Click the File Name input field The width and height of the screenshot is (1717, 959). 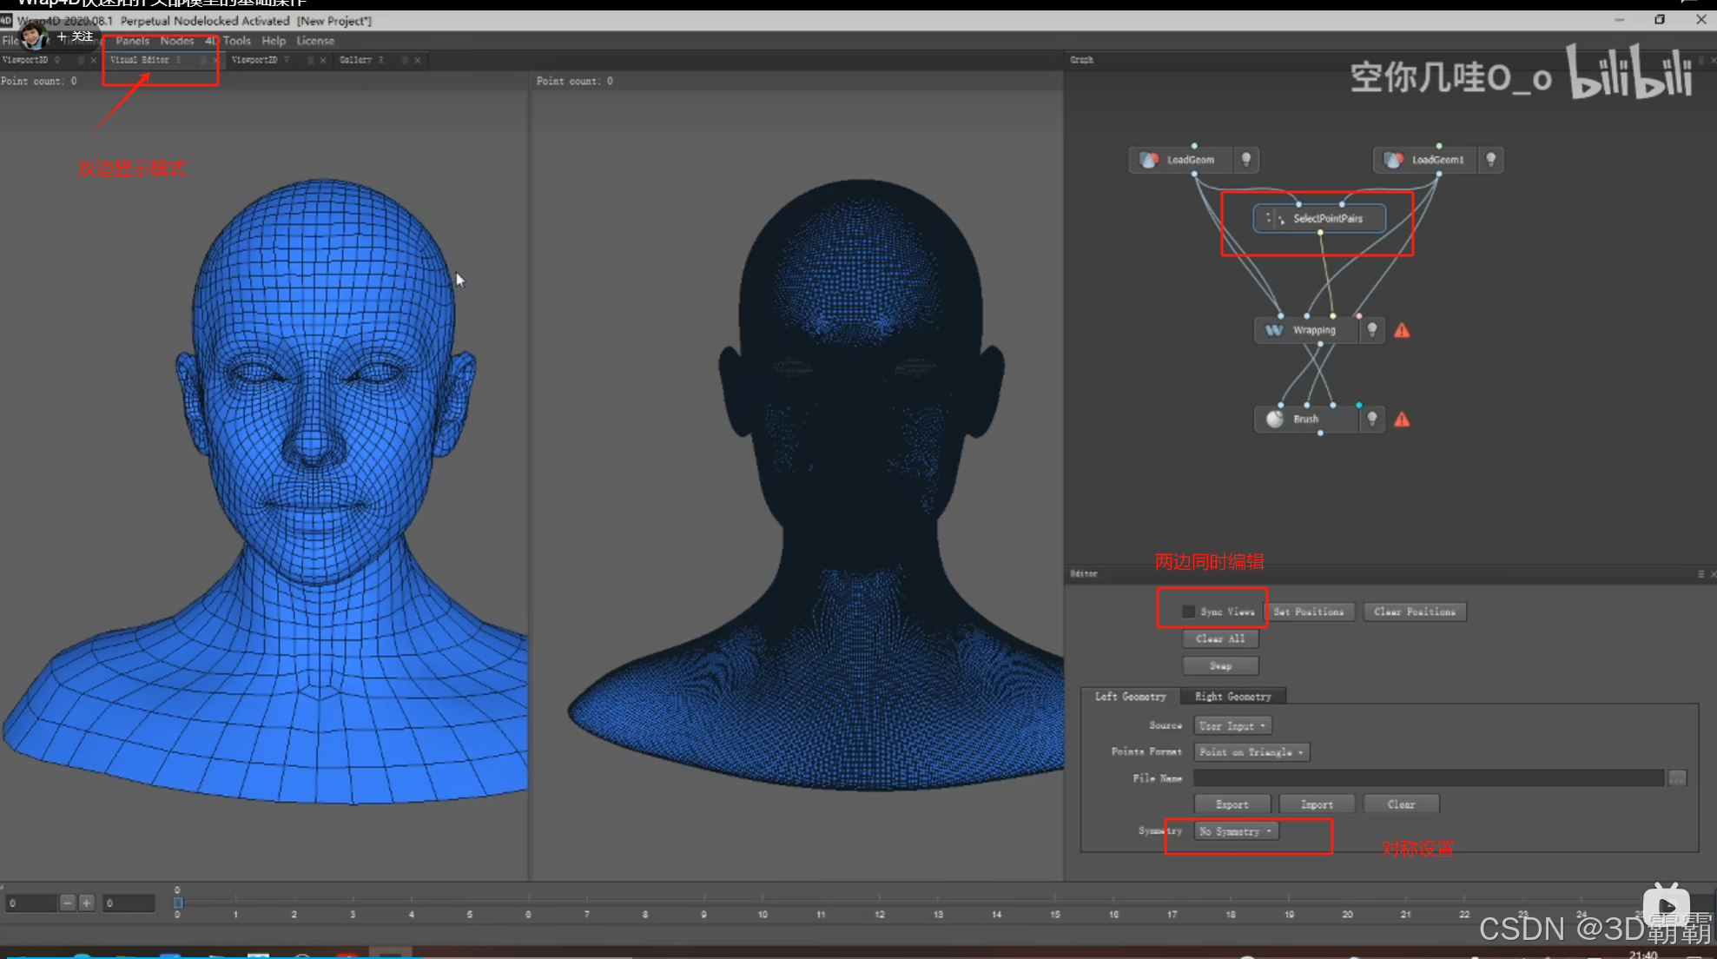(1428, 778)
